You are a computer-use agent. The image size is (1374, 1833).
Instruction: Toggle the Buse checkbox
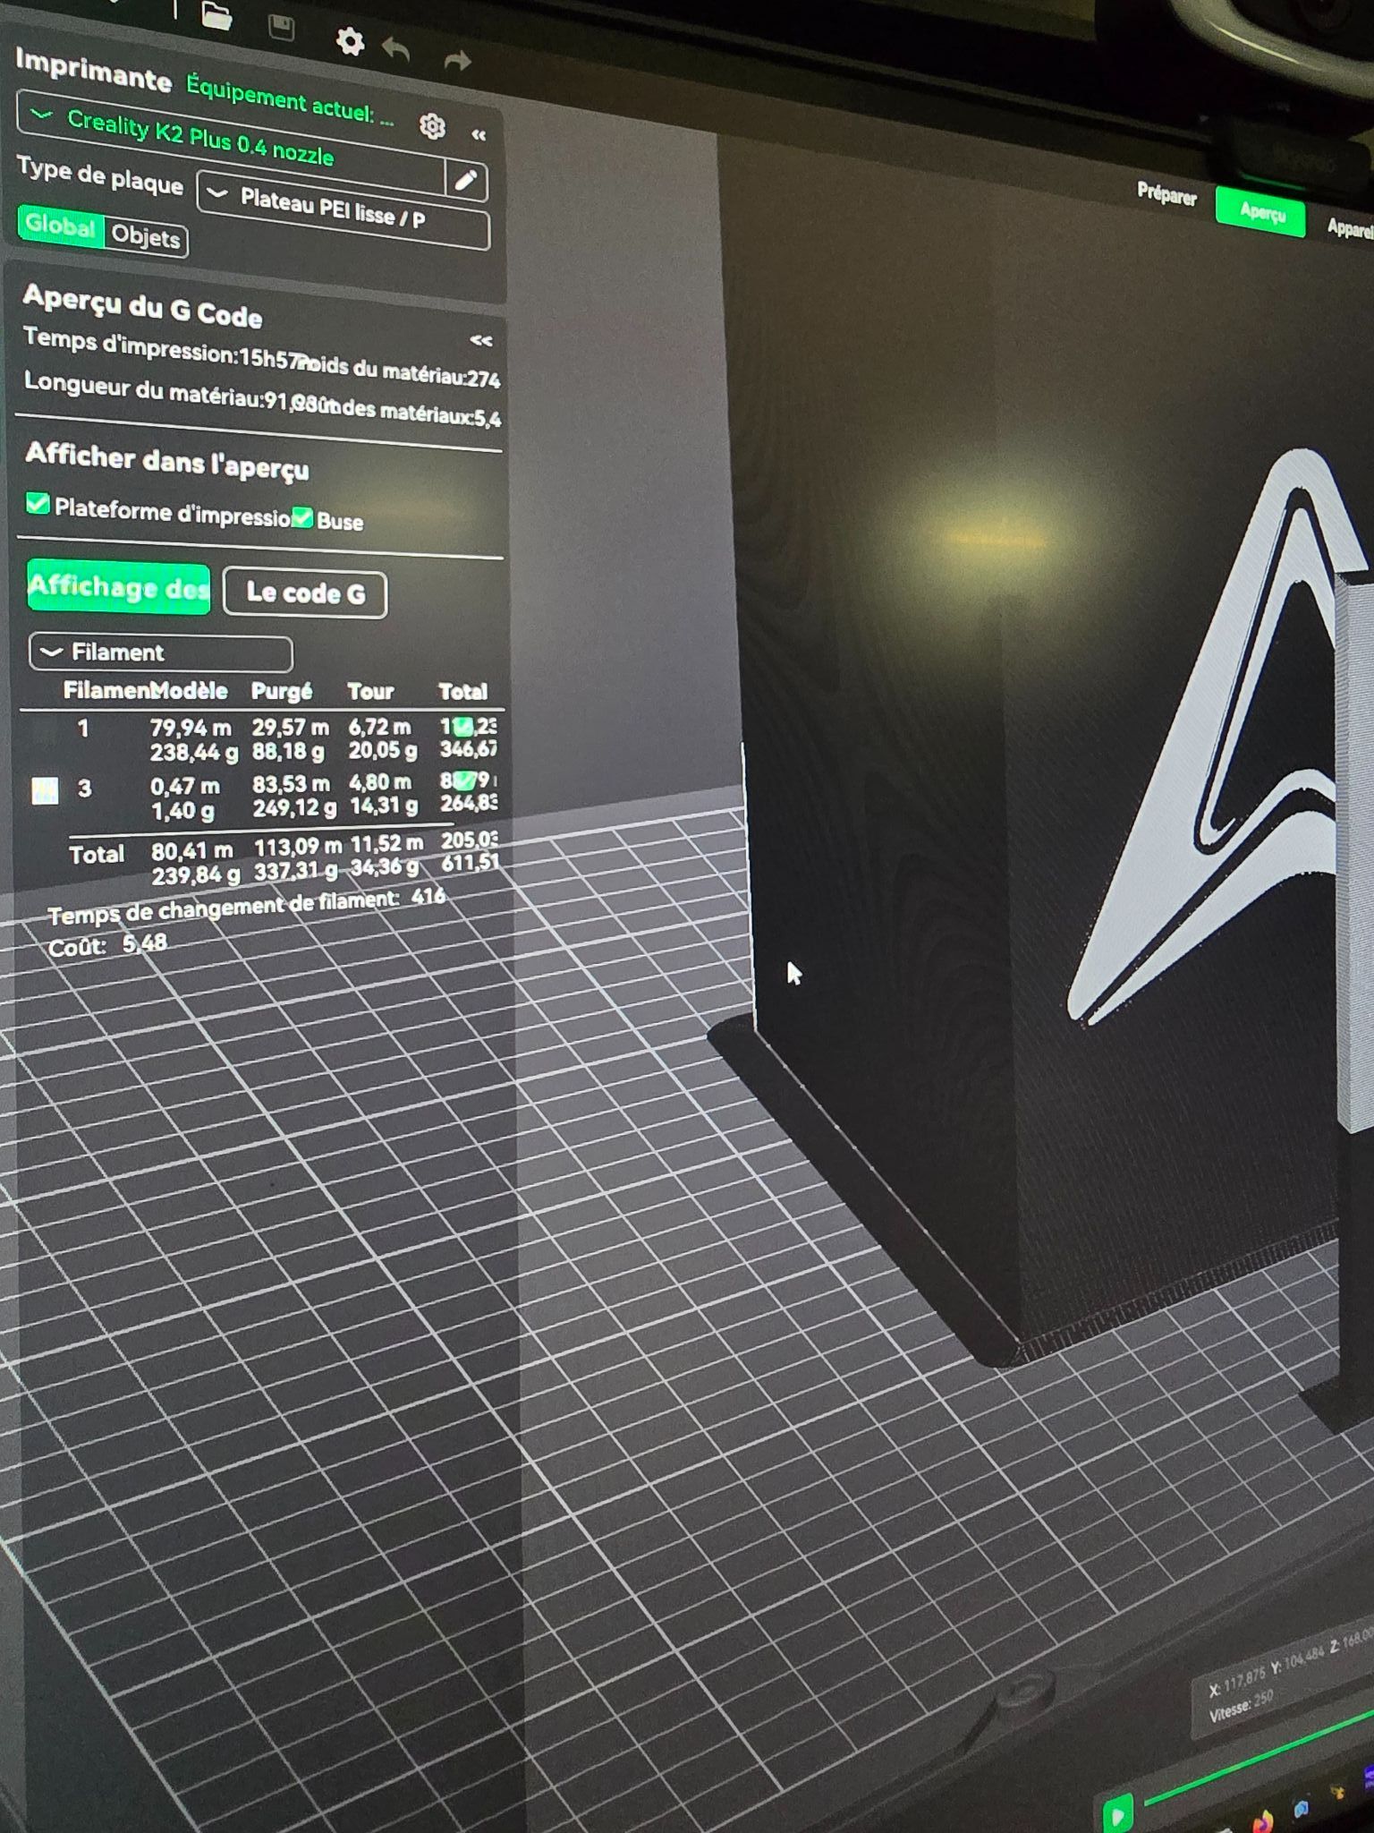[302, 517]
